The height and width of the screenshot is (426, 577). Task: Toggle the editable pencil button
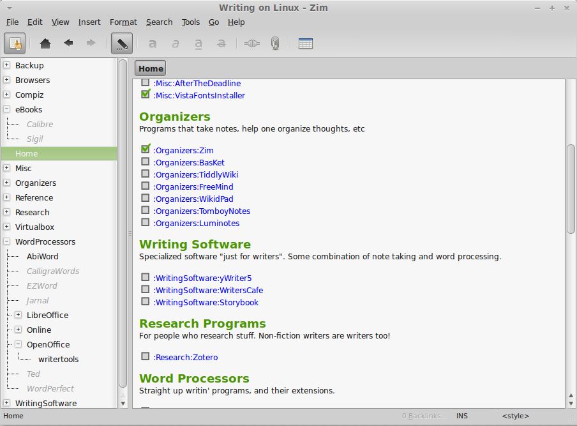pos(122,43)
